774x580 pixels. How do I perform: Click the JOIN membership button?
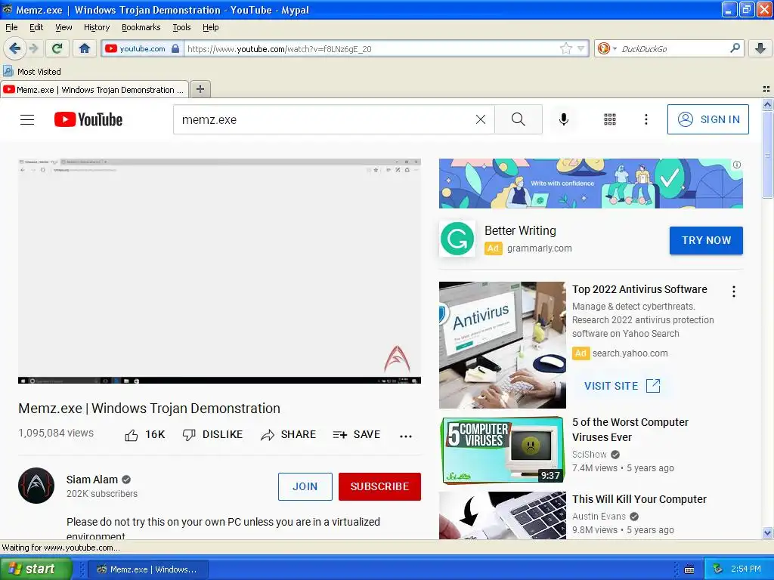coord(305,486)
